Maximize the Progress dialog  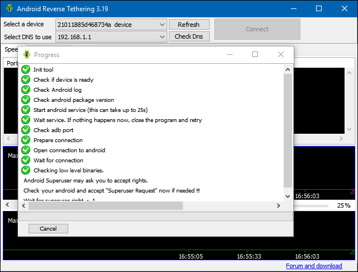(255, 54)
